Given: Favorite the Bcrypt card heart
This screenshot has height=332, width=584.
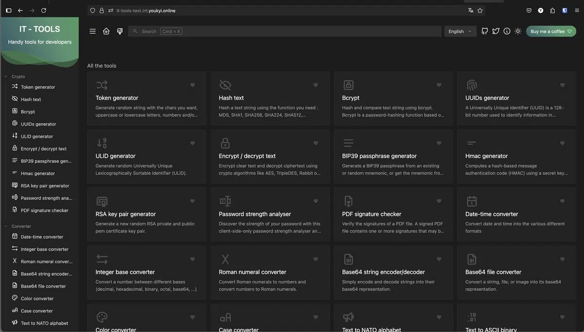Looking at the screenshot, I should pos(439,85).
